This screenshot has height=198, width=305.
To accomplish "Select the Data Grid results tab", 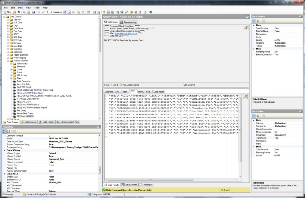I will [109, 91].
